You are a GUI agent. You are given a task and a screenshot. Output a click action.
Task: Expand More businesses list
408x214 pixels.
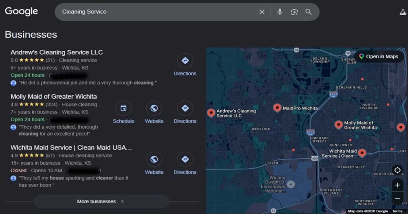[101, 201]
